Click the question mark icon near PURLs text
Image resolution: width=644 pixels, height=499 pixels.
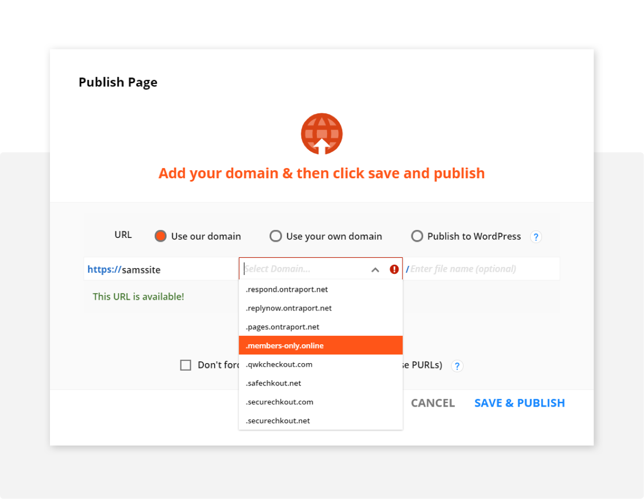point(457,366)
